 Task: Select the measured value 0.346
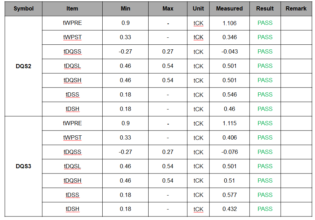[x=230, y=37]
